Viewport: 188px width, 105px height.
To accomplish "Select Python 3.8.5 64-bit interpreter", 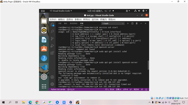I will [58, 89].
